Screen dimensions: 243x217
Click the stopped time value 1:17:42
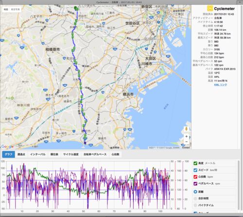click(x=218, y=26)
